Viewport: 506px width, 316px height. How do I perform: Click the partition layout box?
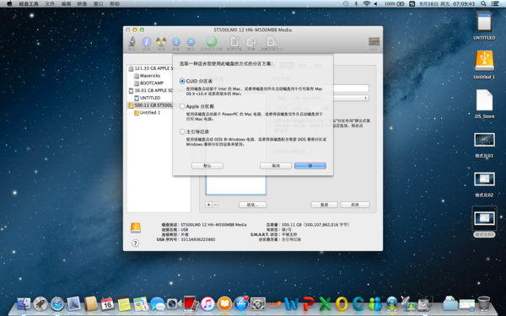point(236,185)
